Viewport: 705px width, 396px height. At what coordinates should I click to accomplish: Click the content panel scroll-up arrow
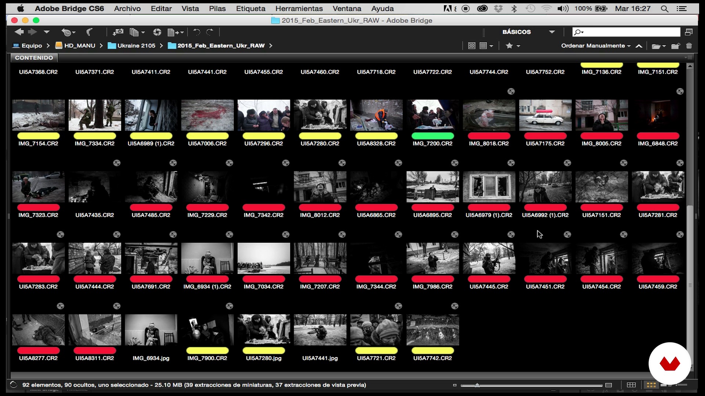click(690, 66)
